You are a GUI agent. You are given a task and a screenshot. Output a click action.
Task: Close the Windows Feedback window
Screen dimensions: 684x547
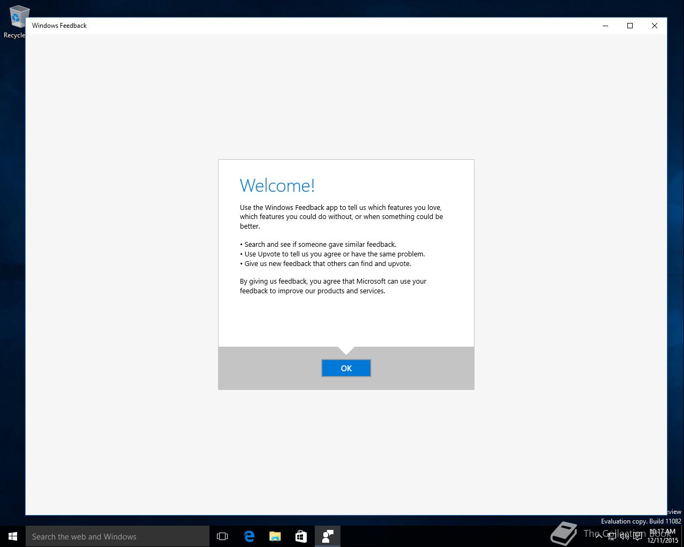(x=655, y=26)
